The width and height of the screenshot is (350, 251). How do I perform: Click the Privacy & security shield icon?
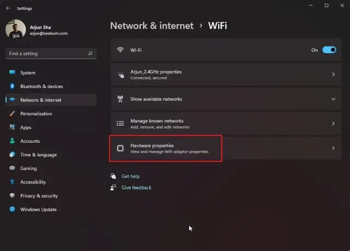coord(12,196)
